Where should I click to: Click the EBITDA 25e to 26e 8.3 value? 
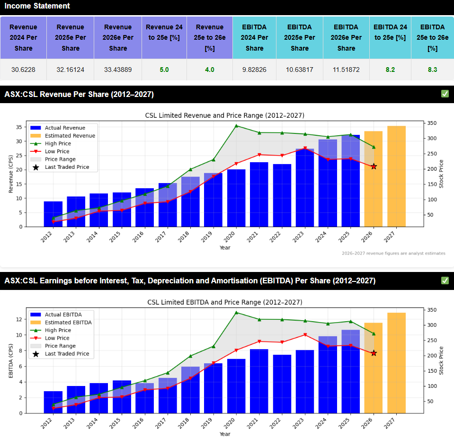(x=432, y=70)
